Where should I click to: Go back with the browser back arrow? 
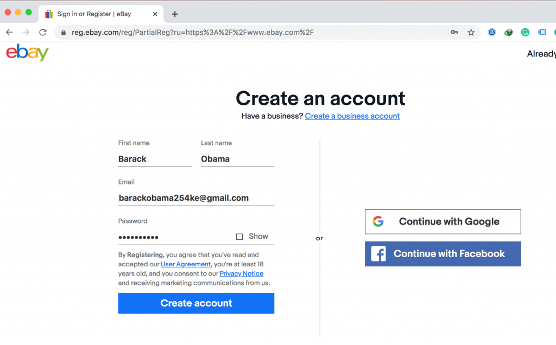tap(9, 33)
